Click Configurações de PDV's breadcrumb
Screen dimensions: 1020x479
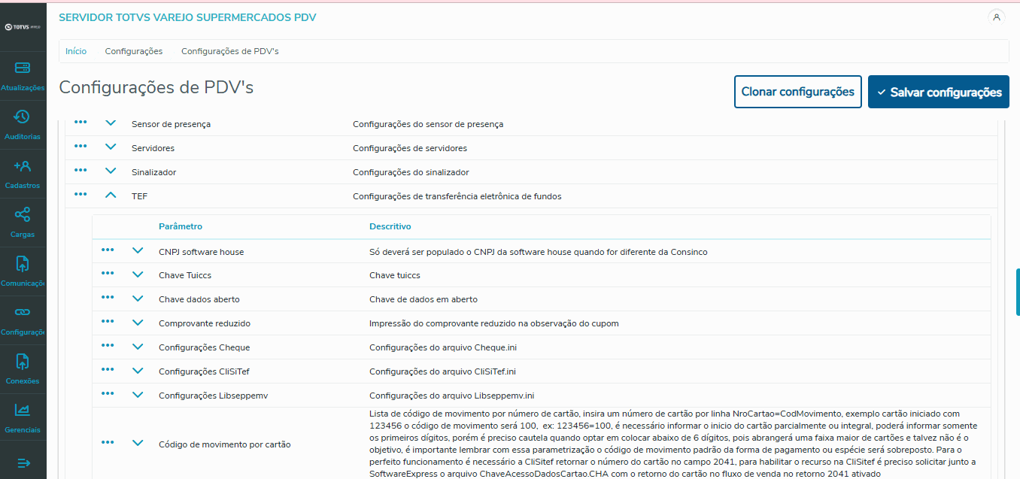[x=230, y=51]
